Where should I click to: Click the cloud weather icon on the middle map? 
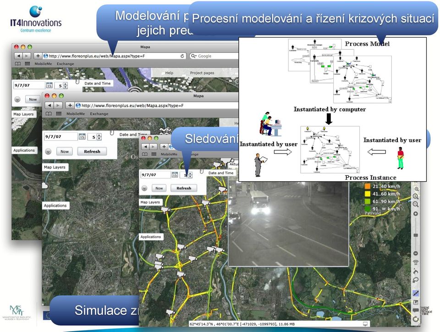click(44, 186)
